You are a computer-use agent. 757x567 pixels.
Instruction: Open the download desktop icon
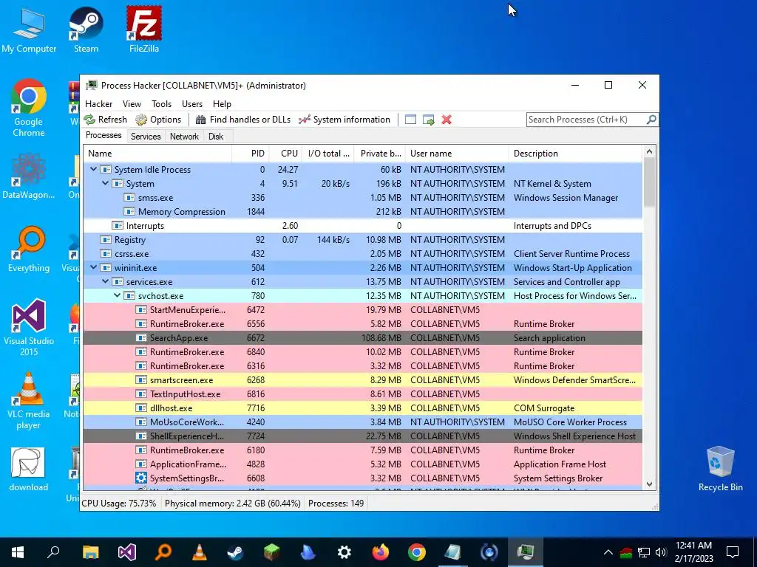point(29,469)
